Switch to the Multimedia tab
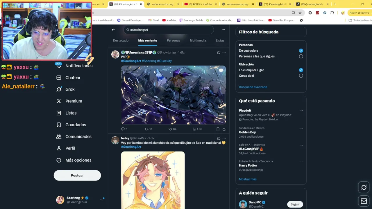The image size is (372, 209). pyautogui.click(x=198, y=41)
